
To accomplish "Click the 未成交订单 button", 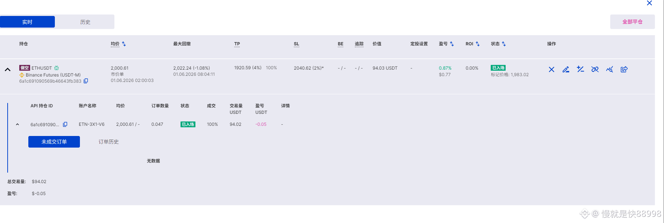I will click(54, 142).
